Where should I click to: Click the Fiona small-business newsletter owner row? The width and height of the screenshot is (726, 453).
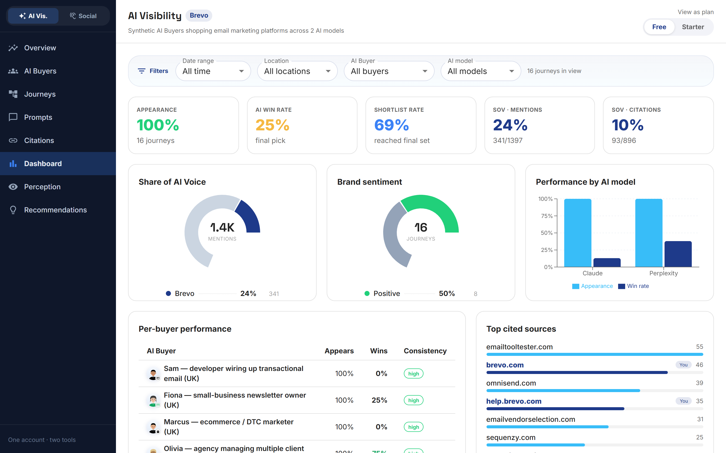point(297,400)
